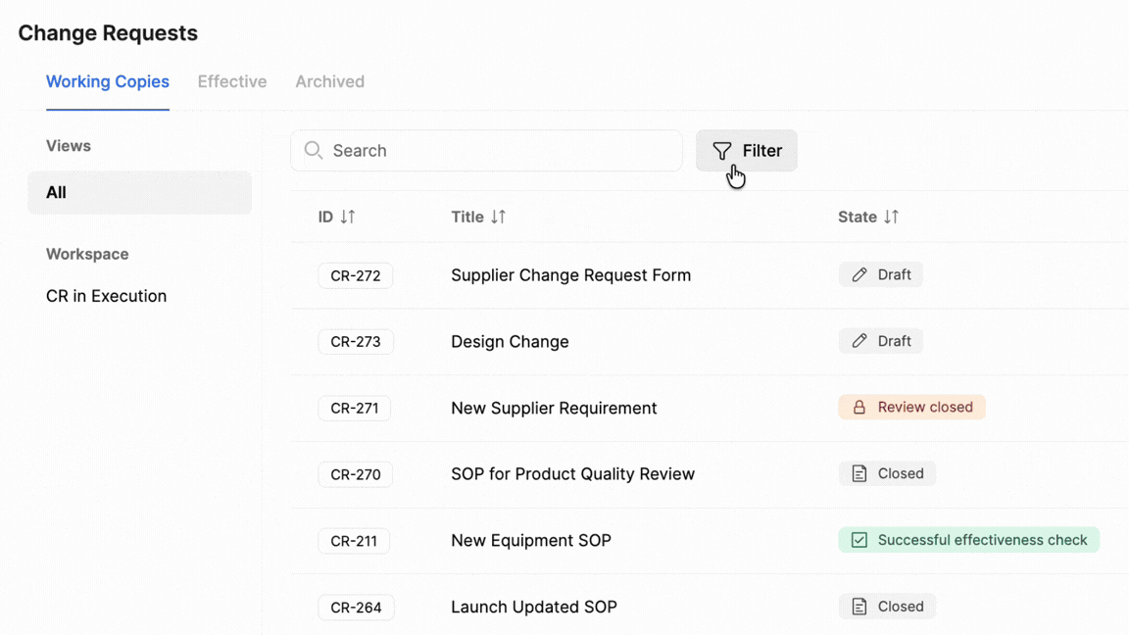Viewport: 1129px width, 635px height.
Task: Click the Draft state badge of CR-272
Action: [x=880, y=274]
